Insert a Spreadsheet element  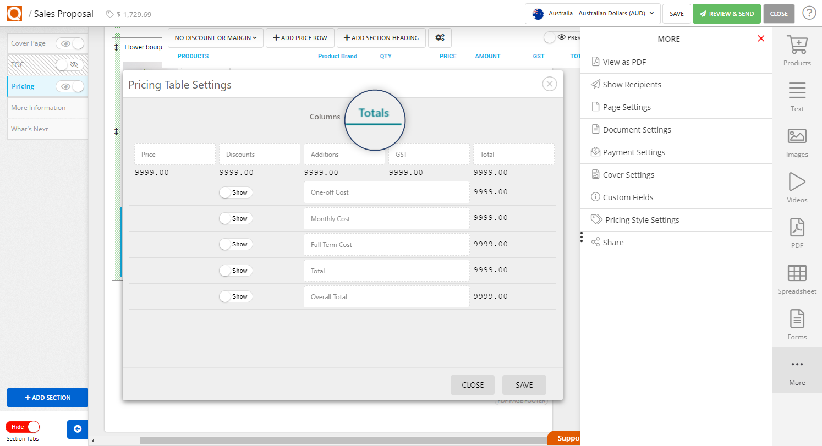[x=797, y=278]
